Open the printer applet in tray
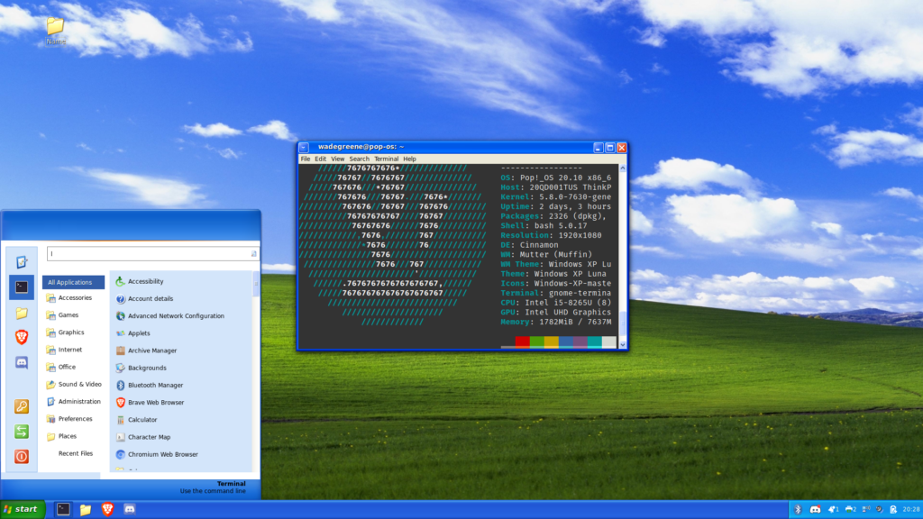 pos(851,510)
